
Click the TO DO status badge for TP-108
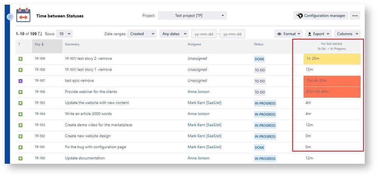tap(260, 70)
